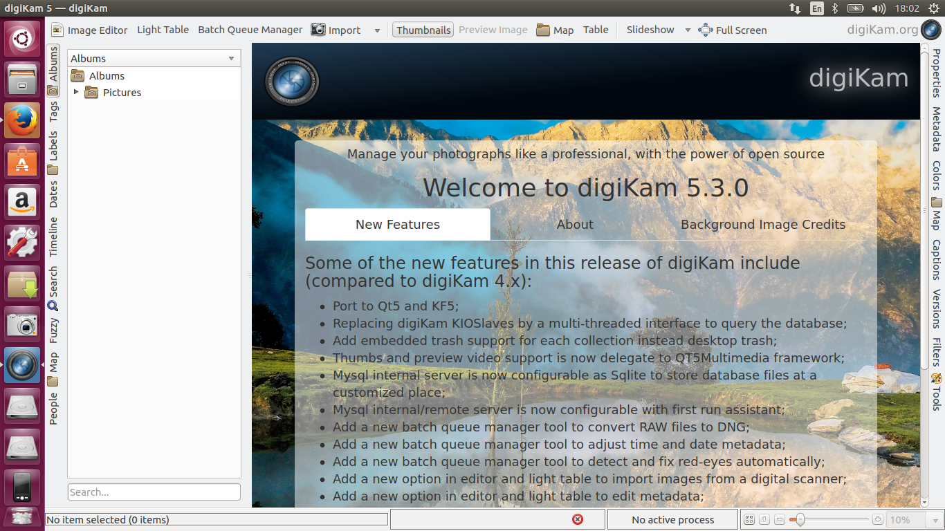Open the Light Table

tap(163, 30)
